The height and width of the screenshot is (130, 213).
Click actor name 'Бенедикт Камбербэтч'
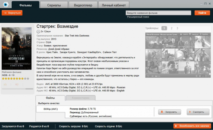coord(89,52)
